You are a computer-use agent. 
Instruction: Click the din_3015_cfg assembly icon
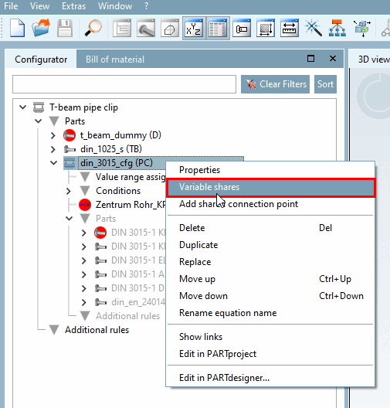pyautogui.click(x=70, y=163)
